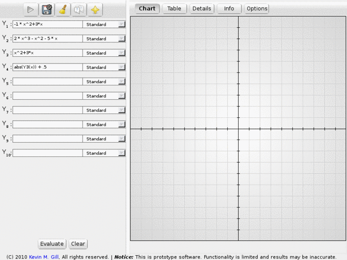Screen dimensions: 347x260
Task: Open the Y10 Standard dropdown
Action: point(104,153)
